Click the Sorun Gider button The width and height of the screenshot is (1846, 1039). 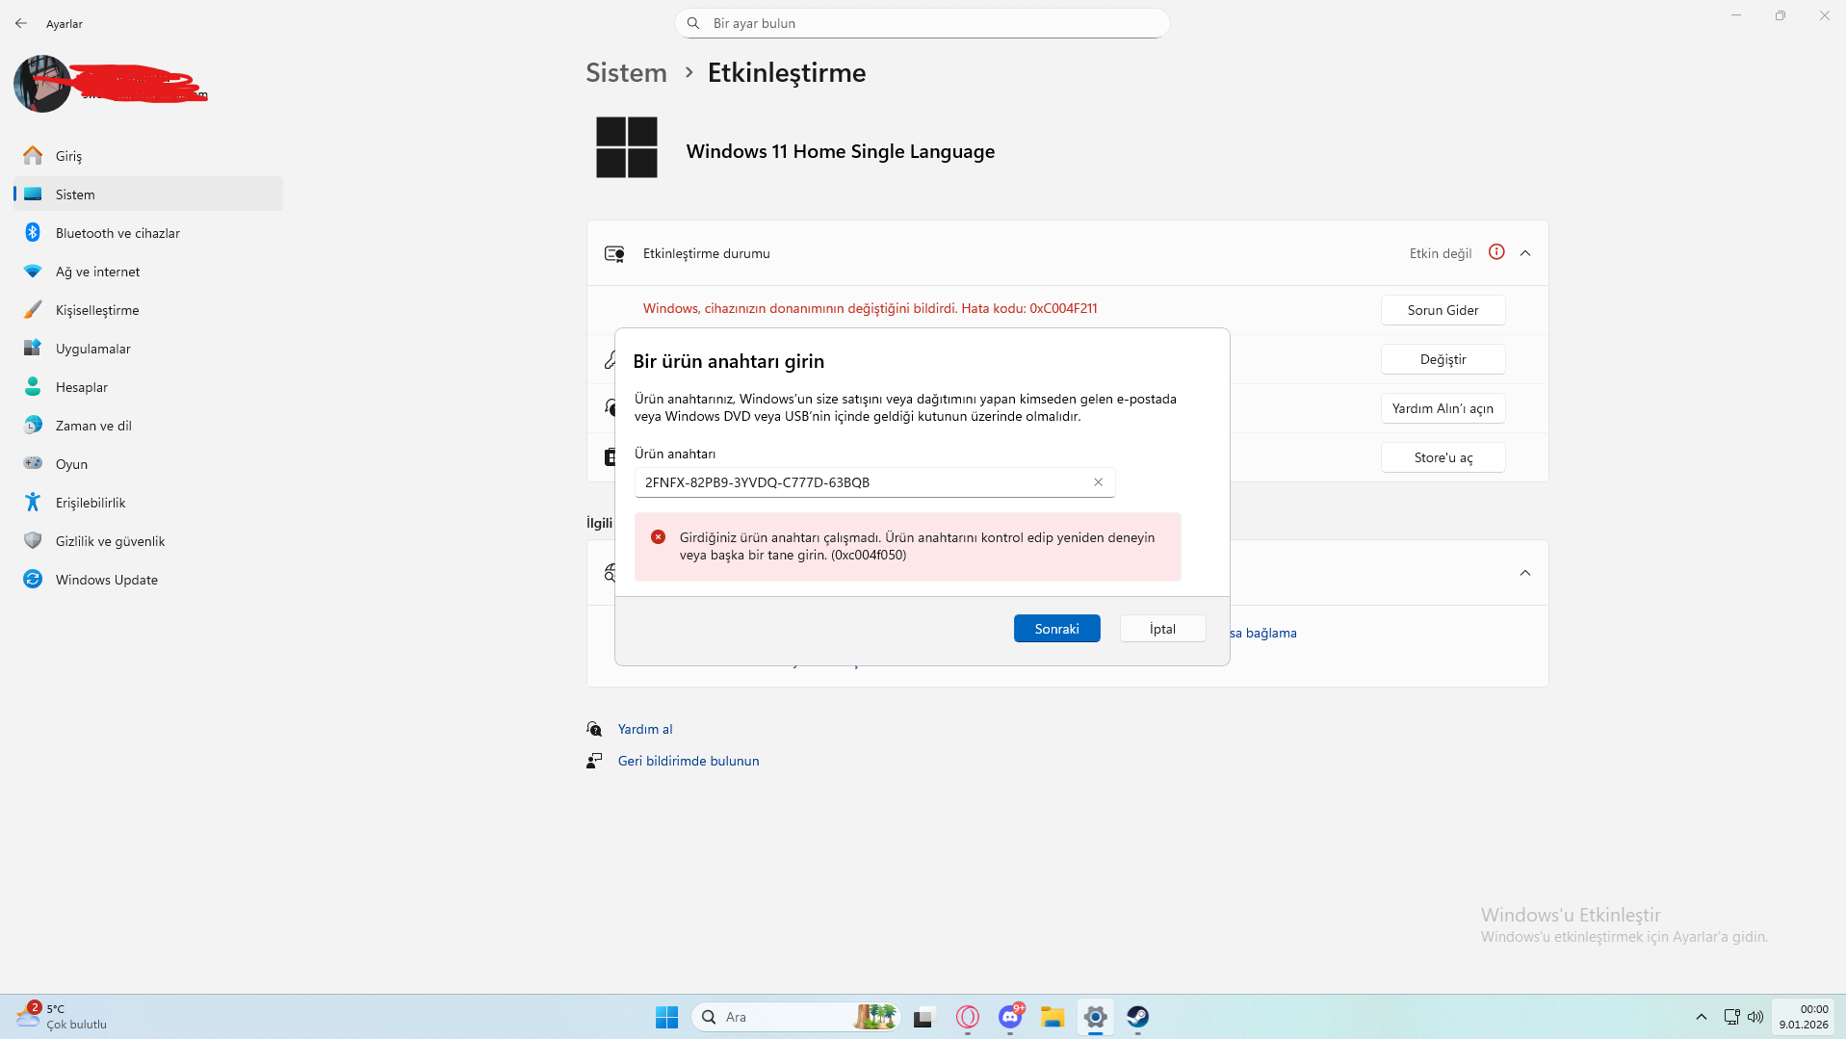1443,310
